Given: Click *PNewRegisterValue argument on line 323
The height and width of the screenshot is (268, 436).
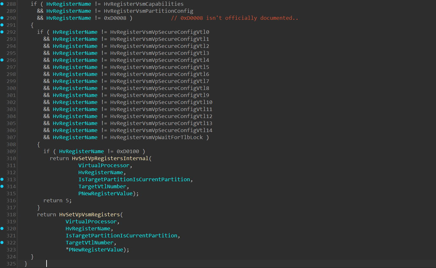Looking at the screenshot, I should (x=94, y=249).
